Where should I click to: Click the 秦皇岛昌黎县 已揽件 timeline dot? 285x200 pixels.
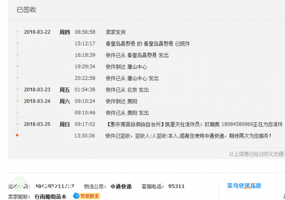(x=17, y=43)
